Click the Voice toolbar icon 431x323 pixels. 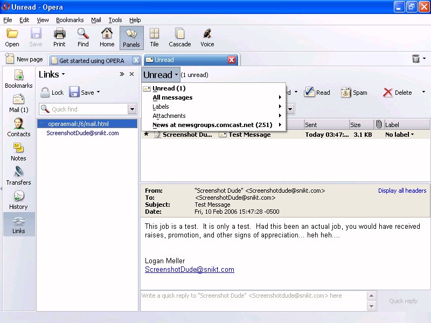[x=207, y=38]
